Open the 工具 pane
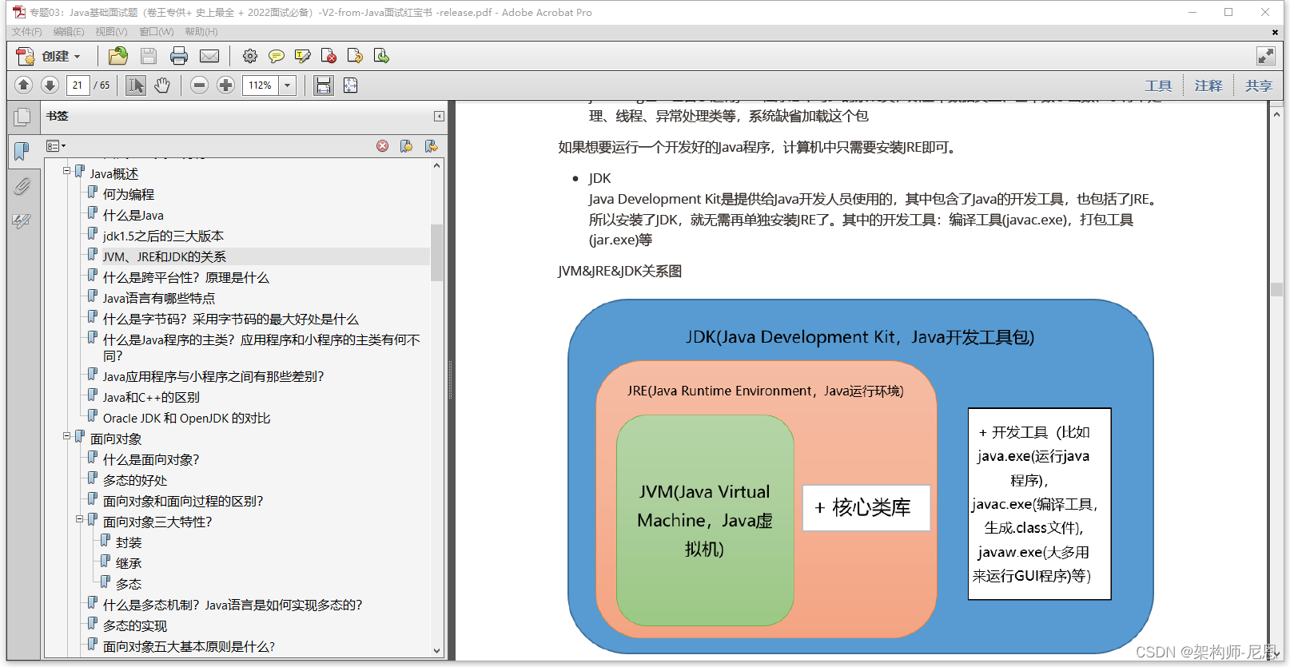 click(1158, 85)
